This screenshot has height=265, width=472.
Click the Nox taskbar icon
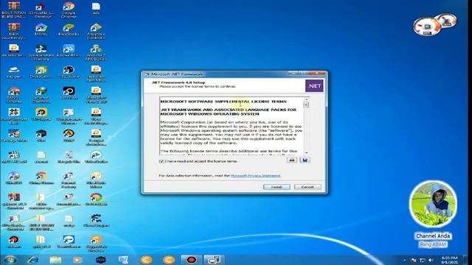[x=100, y=260]
